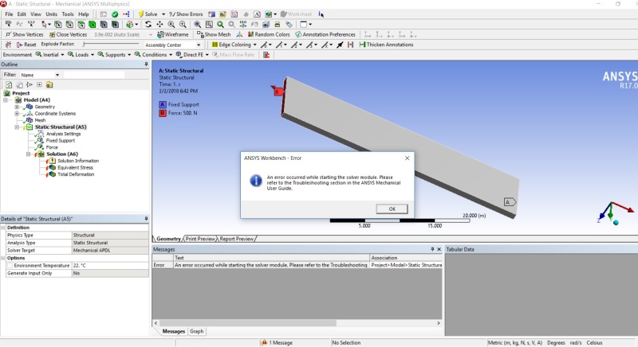Open the Units menu
Viewport: 638px width, 347px height.
click(x=51, y=14)
